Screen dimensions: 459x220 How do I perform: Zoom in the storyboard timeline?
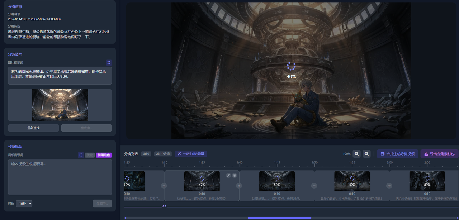pyautogui.click(x=366, y=154)
